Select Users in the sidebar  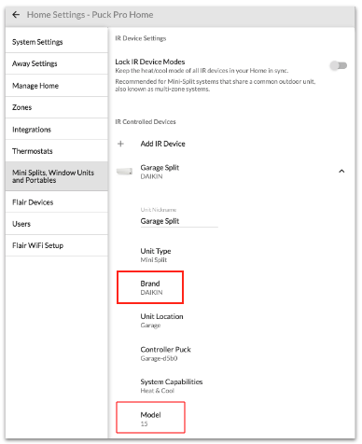point(57,224)
